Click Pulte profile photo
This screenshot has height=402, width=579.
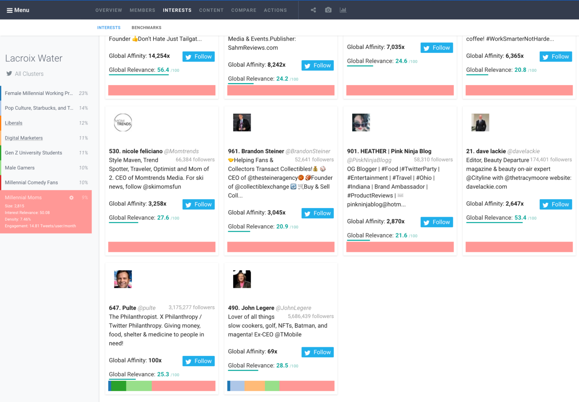pos(123,279)
